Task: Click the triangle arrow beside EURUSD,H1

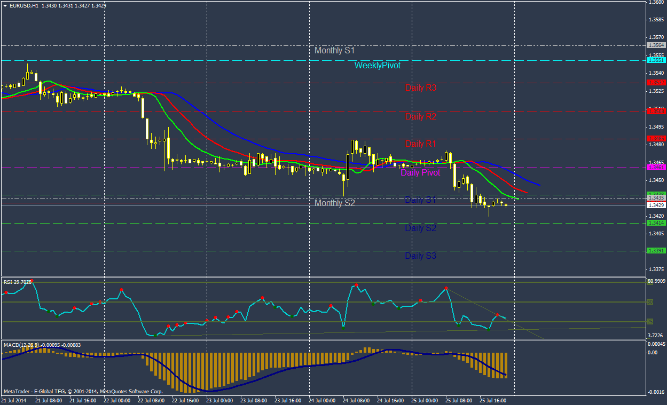Action: pyautogui.click(x=5, y=5)
